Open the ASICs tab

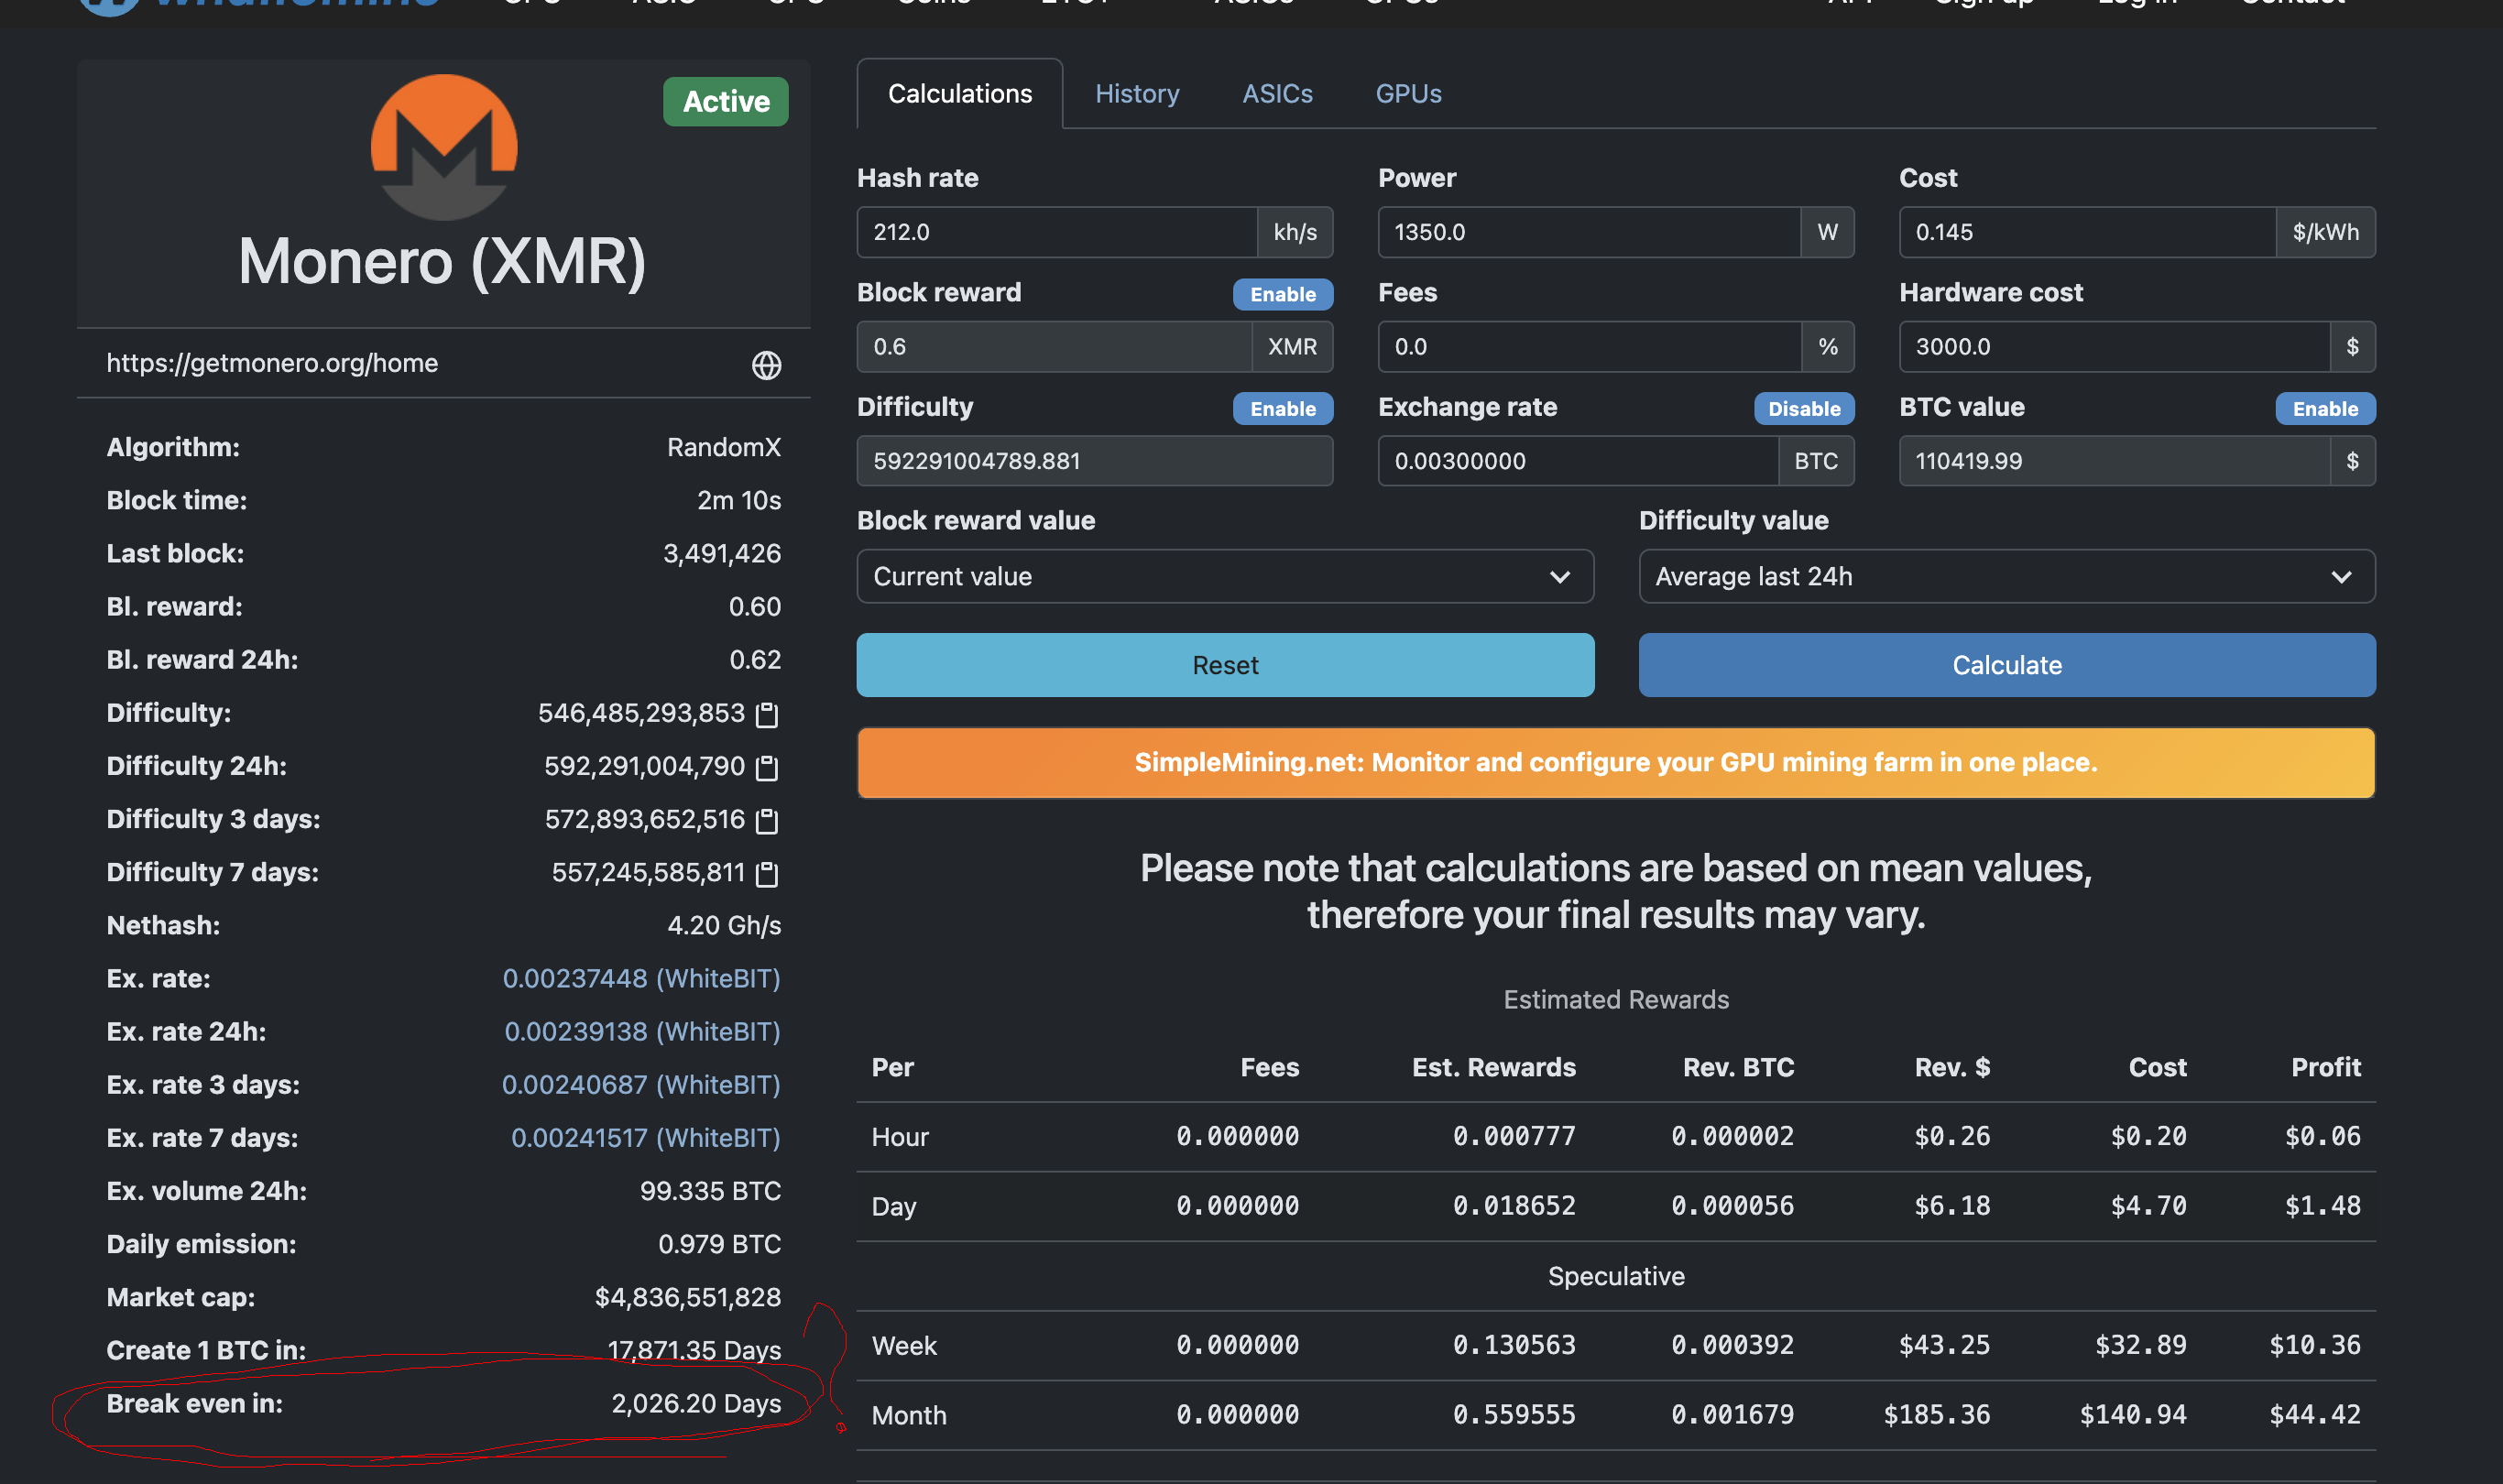1277,94
